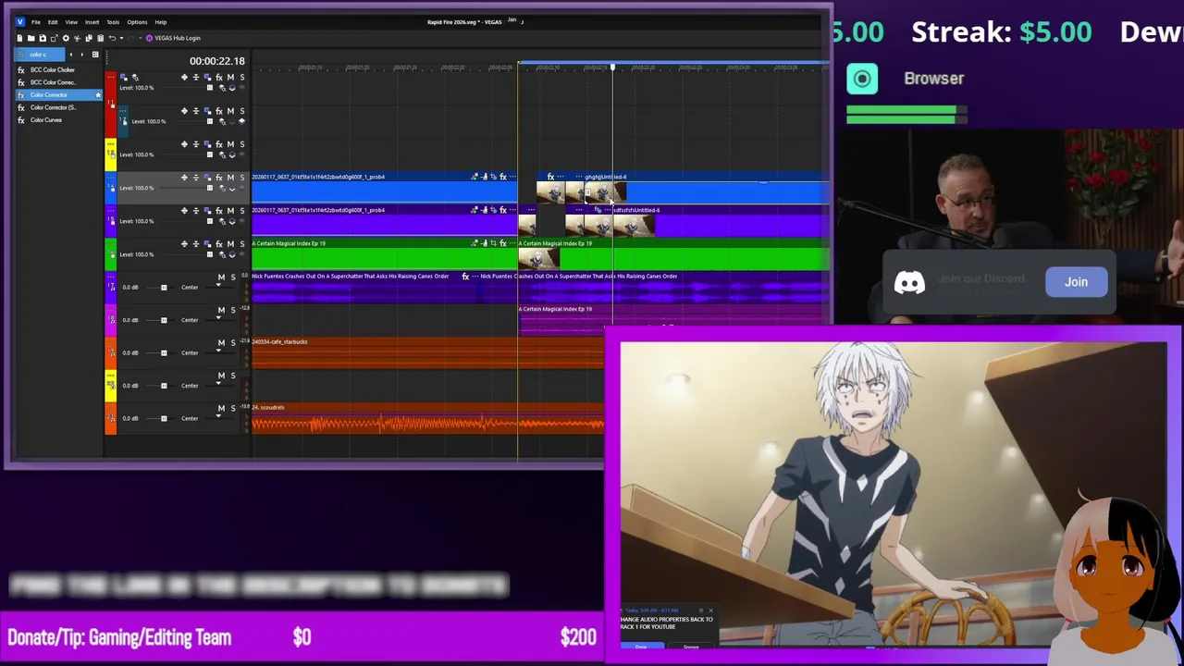Click the Browser source circular icon

coord(862,79)
